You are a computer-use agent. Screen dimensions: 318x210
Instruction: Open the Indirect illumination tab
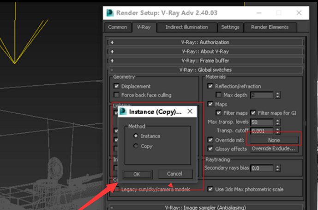186,27
